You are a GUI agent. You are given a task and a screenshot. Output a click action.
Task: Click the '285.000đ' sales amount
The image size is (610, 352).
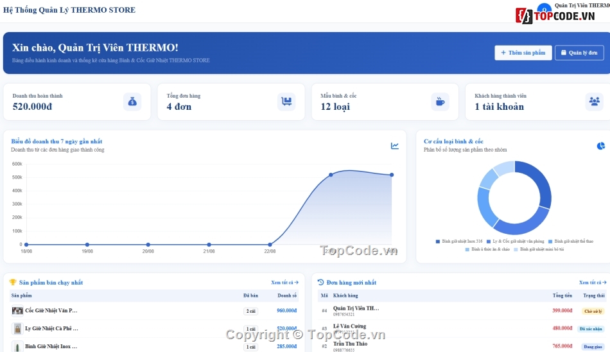pyautogui.click(x=287, y=346)
